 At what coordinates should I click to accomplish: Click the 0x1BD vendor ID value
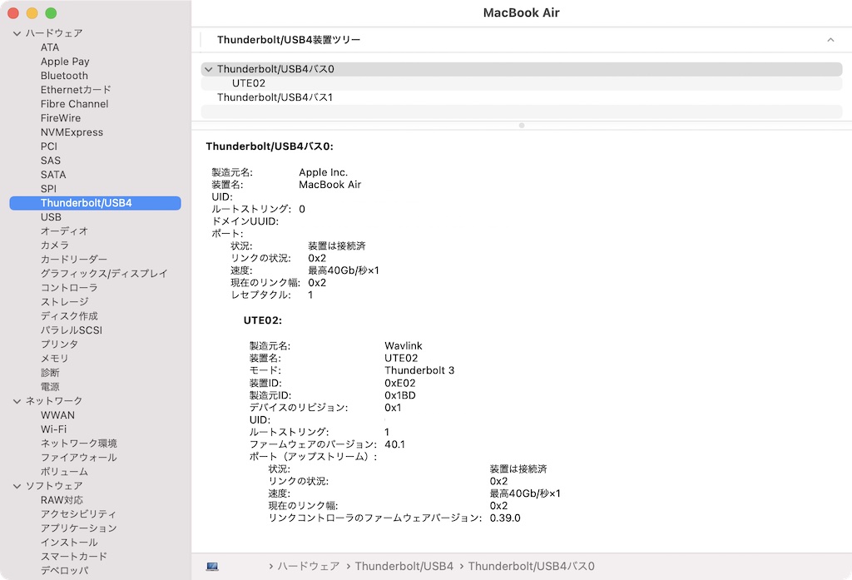click(400, 395)
